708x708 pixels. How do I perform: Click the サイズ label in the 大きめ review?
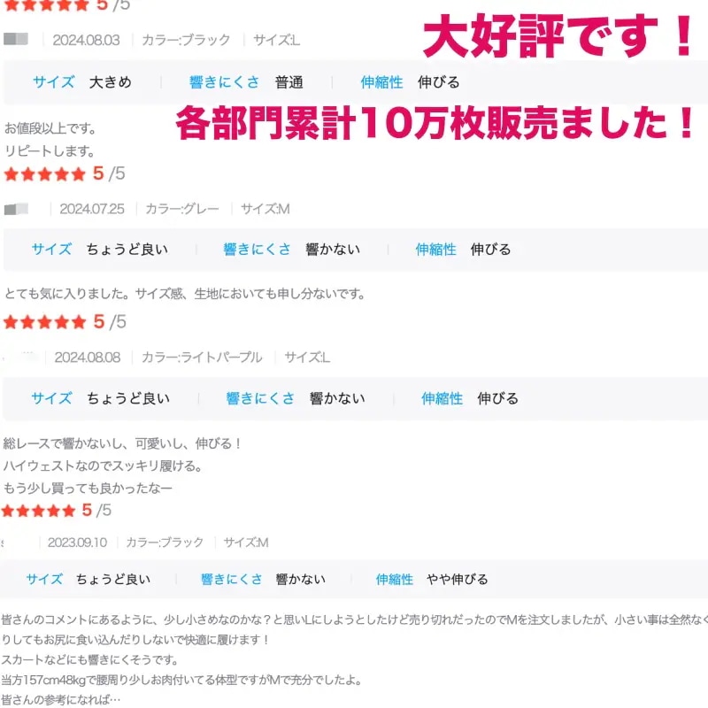(54, 82)
